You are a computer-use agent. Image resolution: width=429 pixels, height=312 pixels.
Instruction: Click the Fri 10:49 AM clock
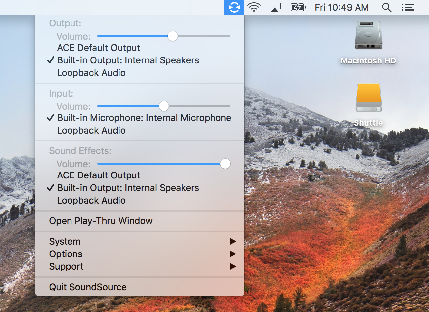tap(342, 7)
